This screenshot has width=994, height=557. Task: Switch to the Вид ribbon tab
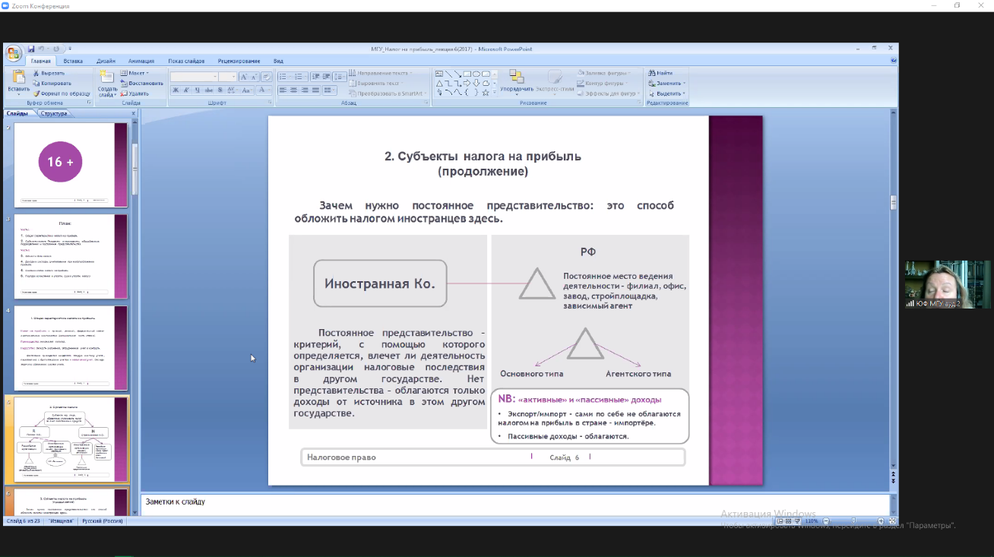click(278, 61)
